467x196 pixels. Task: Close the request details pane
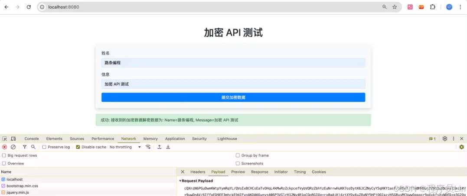point(183,172)
